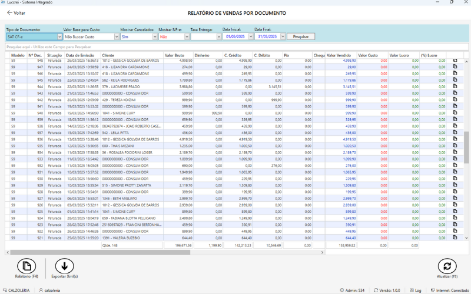Click the search field Pesquise aqui
Viewport: 471px width, 294px height.
point(237,47)
